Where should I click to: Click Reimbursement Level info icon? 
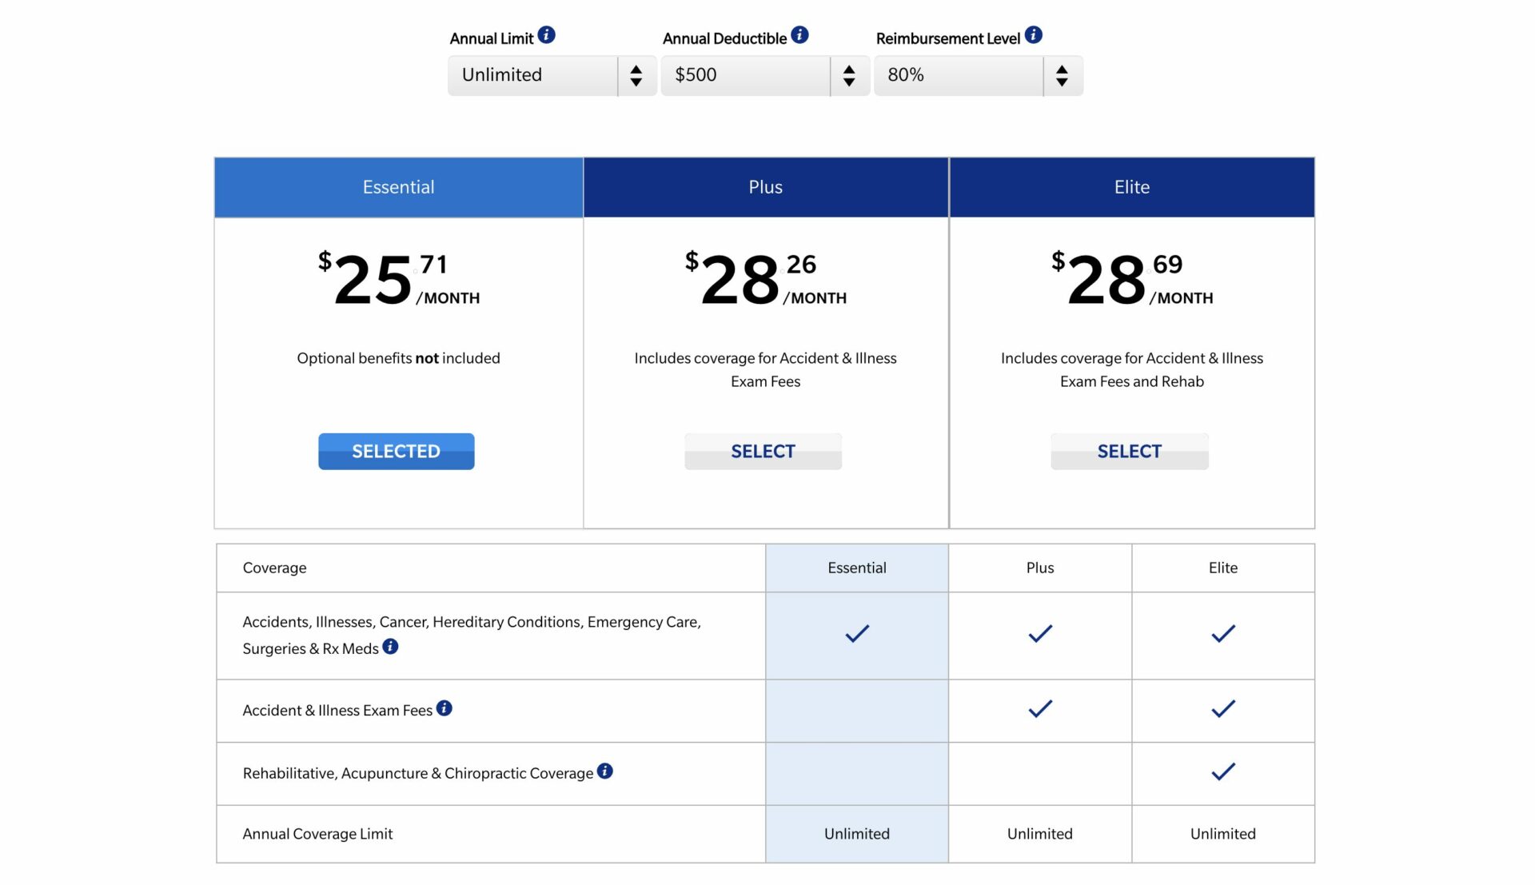coord(1033,35)
